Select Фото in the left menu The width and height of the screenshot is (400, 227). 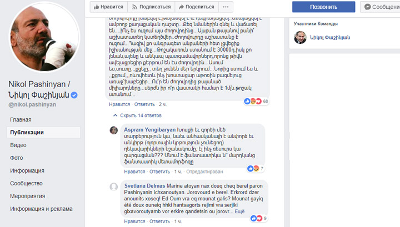point(17,158)
